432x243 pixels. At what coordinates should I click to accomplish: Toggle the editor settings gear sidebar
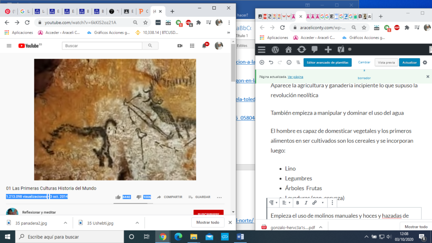(x=425, y=63)
